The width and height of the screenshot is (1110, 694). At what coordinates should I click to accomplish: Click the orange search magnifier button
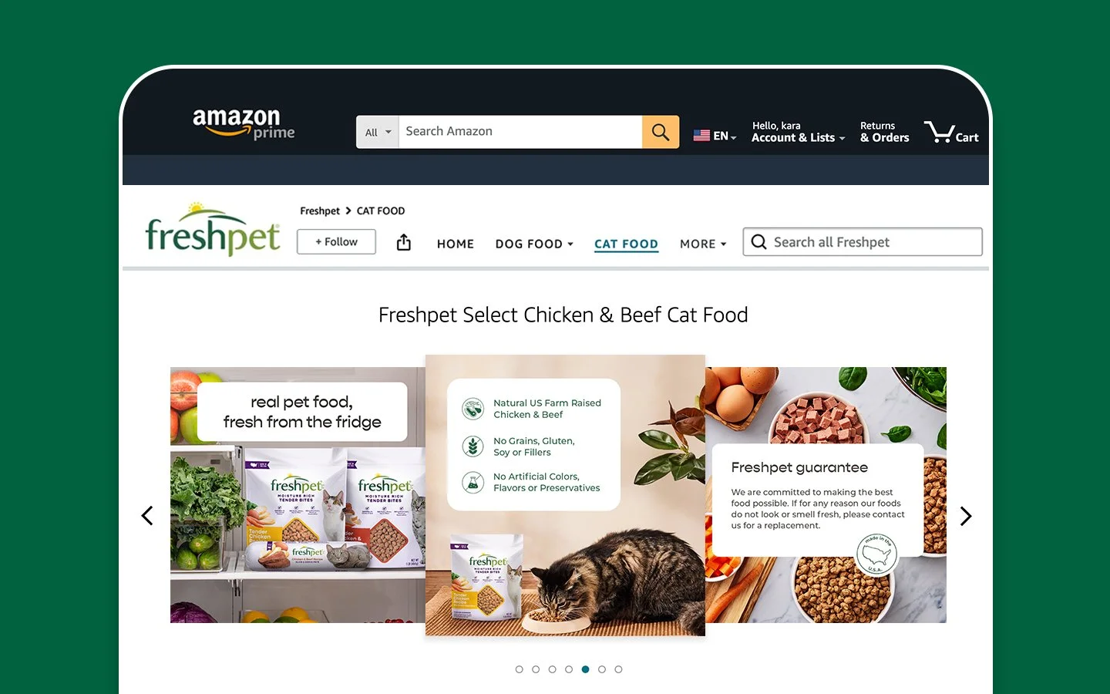[x=661, y=132]
